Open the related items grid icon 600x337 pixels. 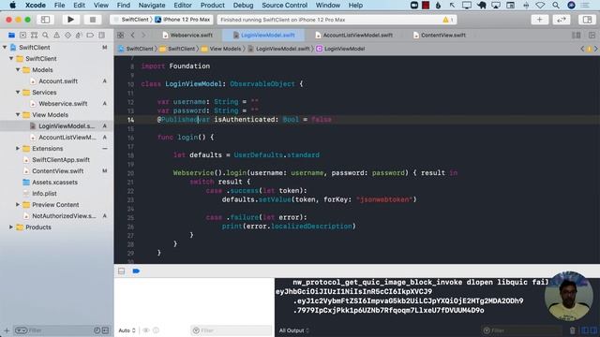(121, 36)
